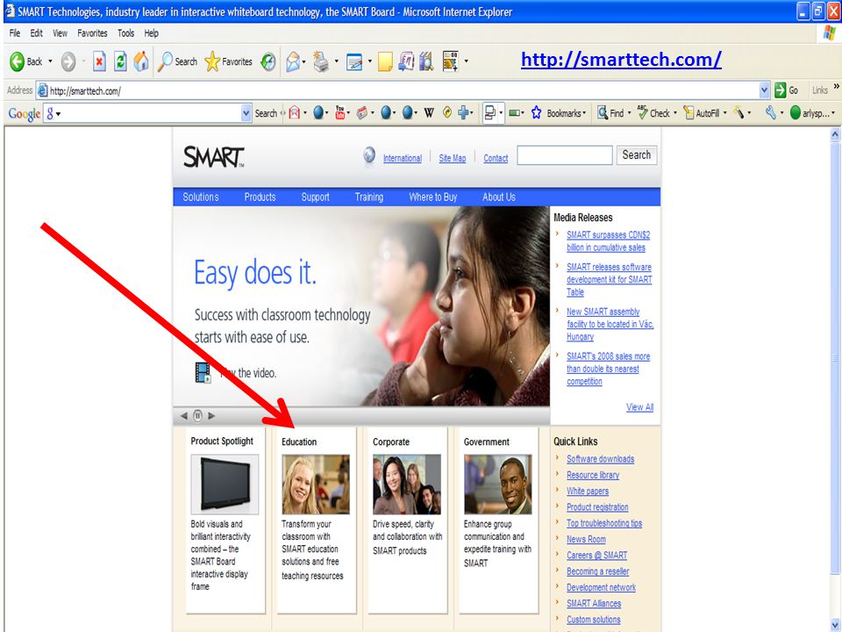Click the green Back arrow icon
Viewport: 842px width, 632px height.
tap(18, 61)
